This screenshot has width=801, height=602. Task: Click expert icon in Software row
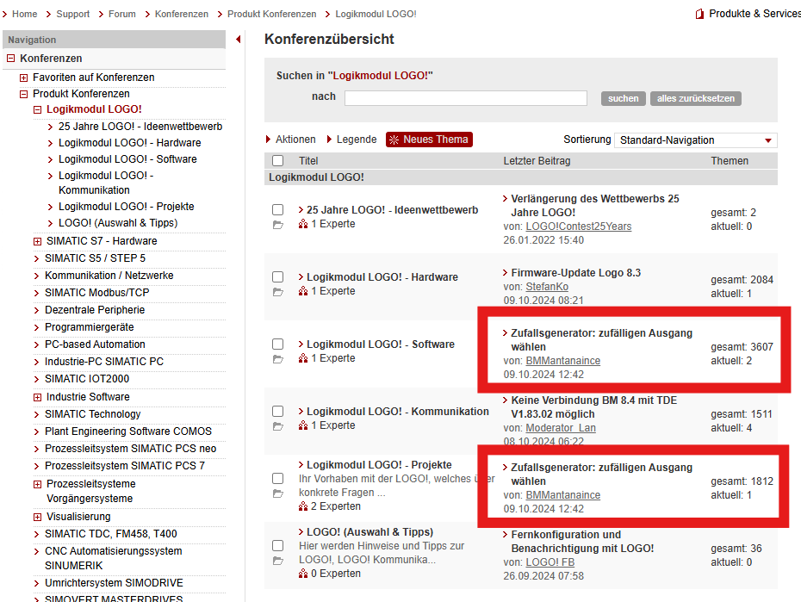point(303,358)
